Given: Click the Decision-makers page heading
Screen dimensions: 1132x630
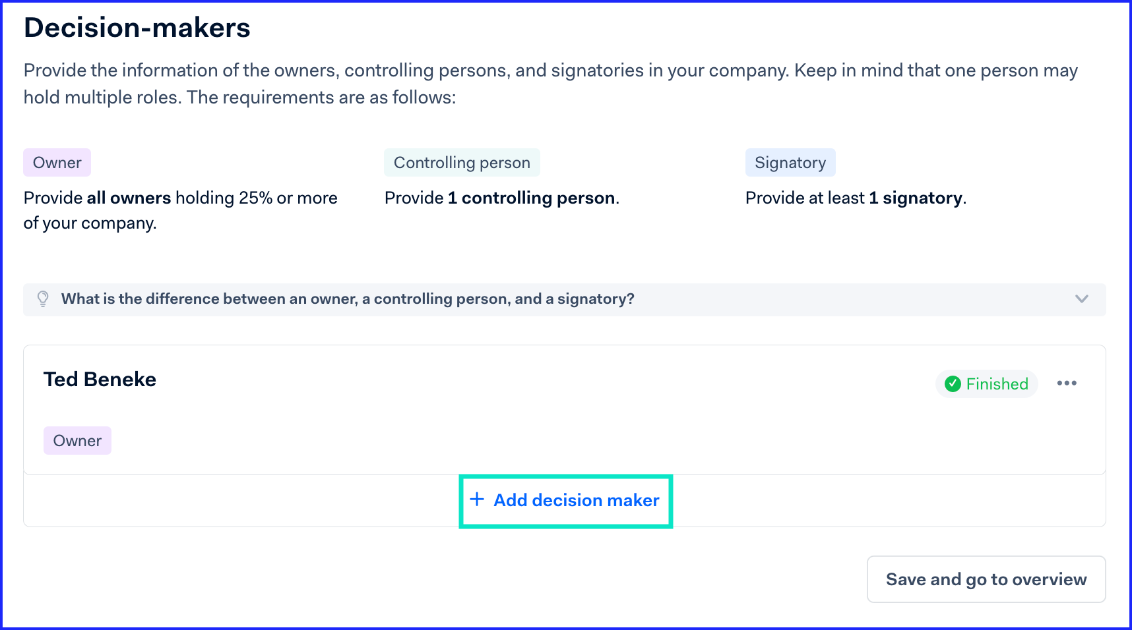Looking at the screenshot, I should click(137, 28).
